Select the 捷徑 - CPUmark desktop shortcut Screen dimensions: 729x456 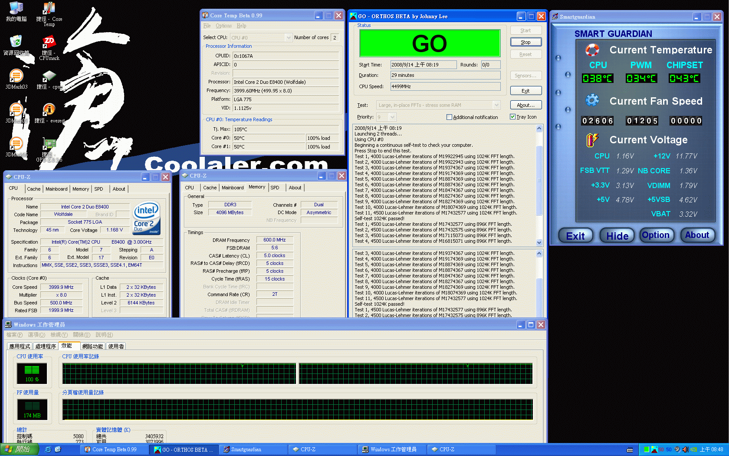pyautogui.click(x=49, y=48)
